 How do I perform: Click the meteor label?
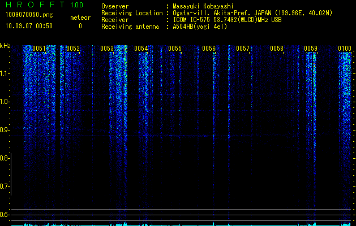80,18
